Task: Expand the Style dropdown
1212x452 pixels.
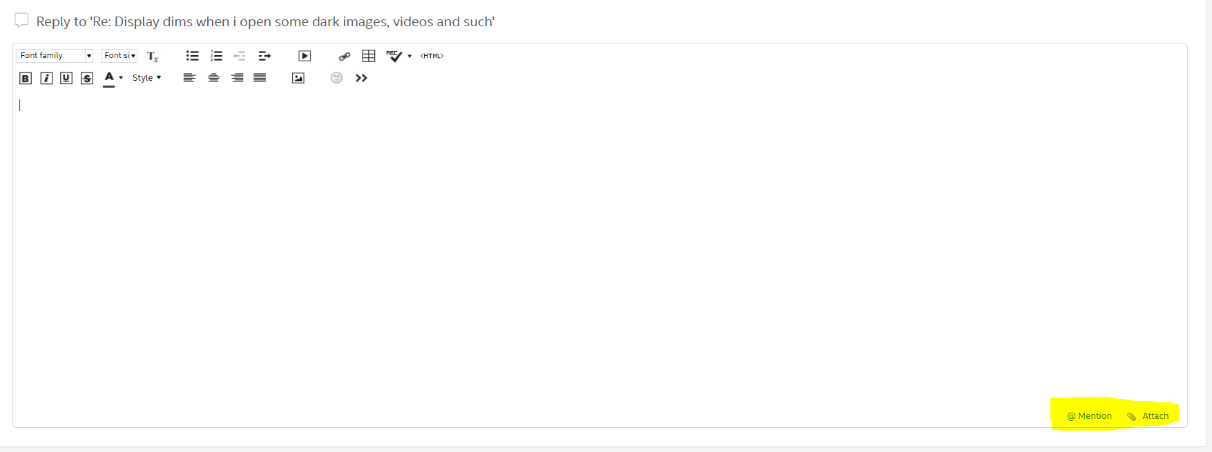Action: 146,78
